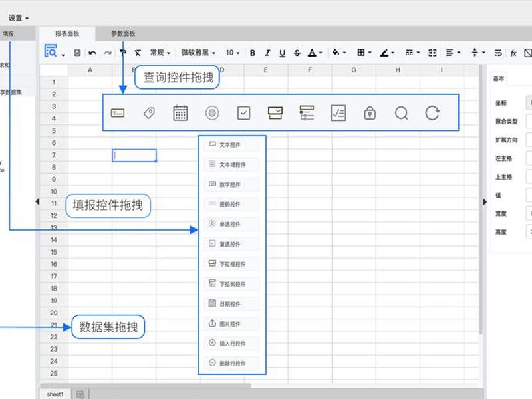Open the 微软雅黑 font dropdown
Image resolution: width=532 pixels, height=399 pixels.
(x=198, y=53)
